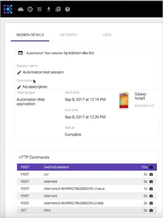The width and height of the screenshot is (163, 218).
Task: View screenshot for first /element command
Action: click(x=151, y=181)
